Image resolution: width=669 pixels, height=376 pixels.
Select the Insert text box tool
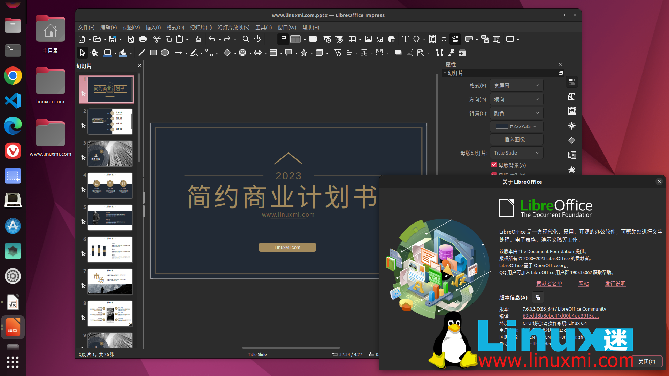pyautogui.click(x=405, y=39)
